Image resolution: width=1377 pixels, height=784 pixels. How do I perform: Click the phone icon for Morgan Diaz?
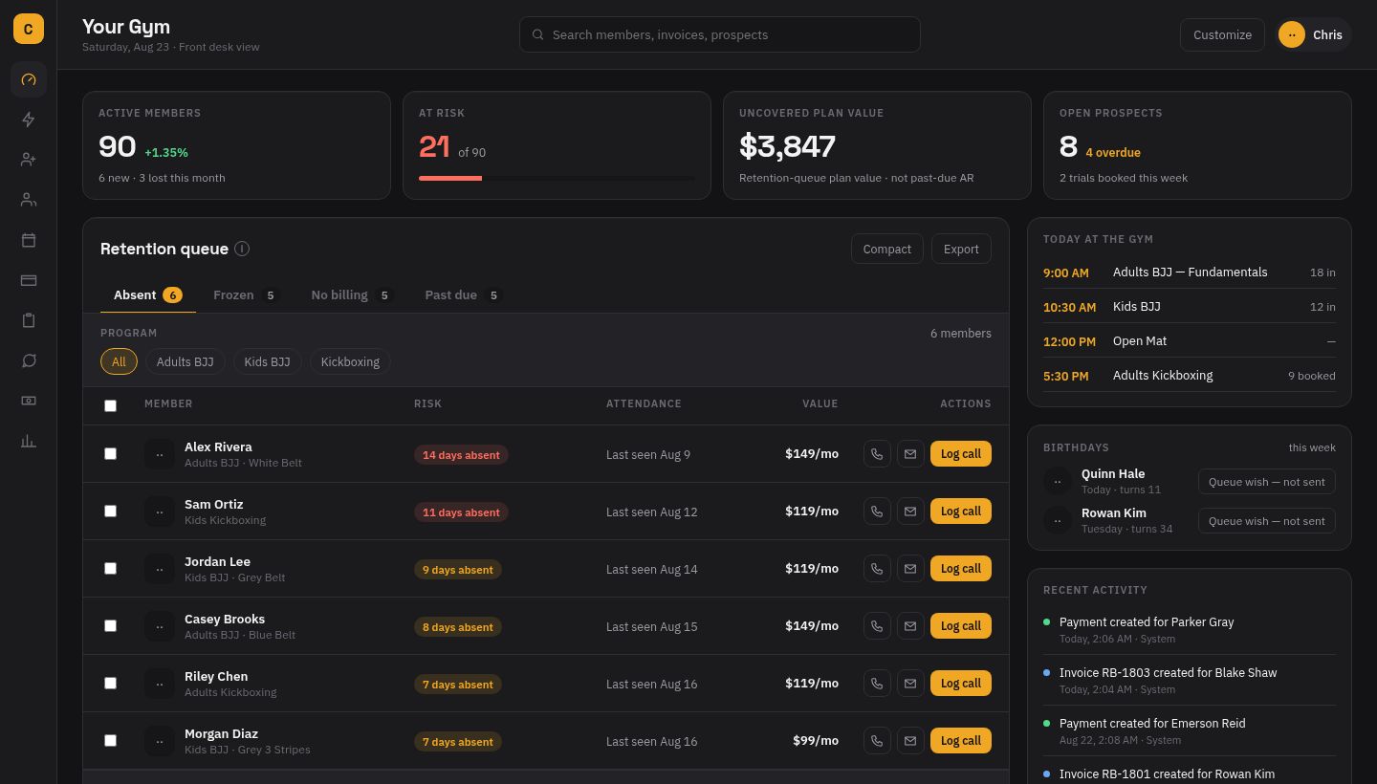coord(877,741)
